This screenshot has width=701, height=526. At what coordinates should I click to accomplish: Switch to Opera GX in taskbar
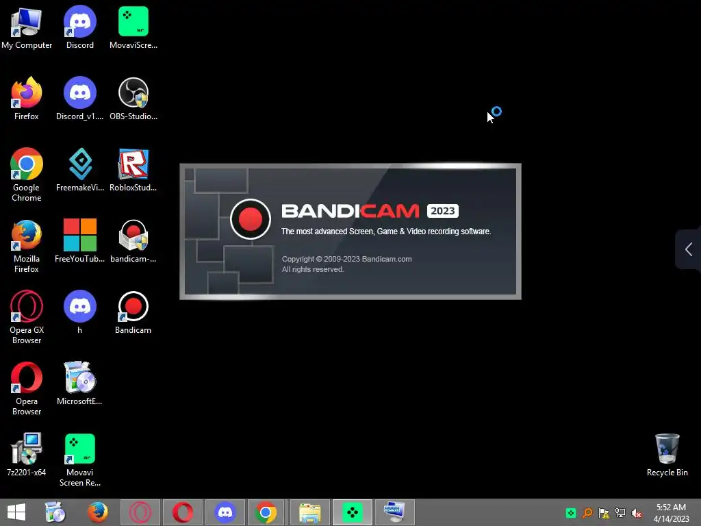click(140, 512)
